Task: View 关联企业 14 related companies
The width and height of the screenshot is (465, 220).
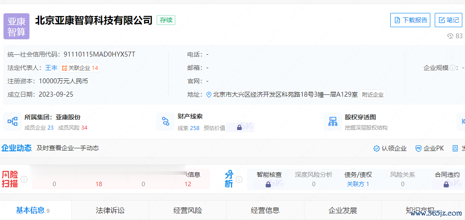Action: [80, 68]
